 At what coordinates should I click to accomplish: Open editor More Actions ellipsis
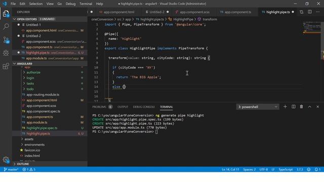pyautogui.click(x=317, y=12)
